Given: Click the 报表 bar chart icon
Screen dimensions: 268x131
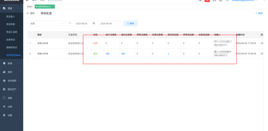Looking at the screenshot, I should coord(4,72).
